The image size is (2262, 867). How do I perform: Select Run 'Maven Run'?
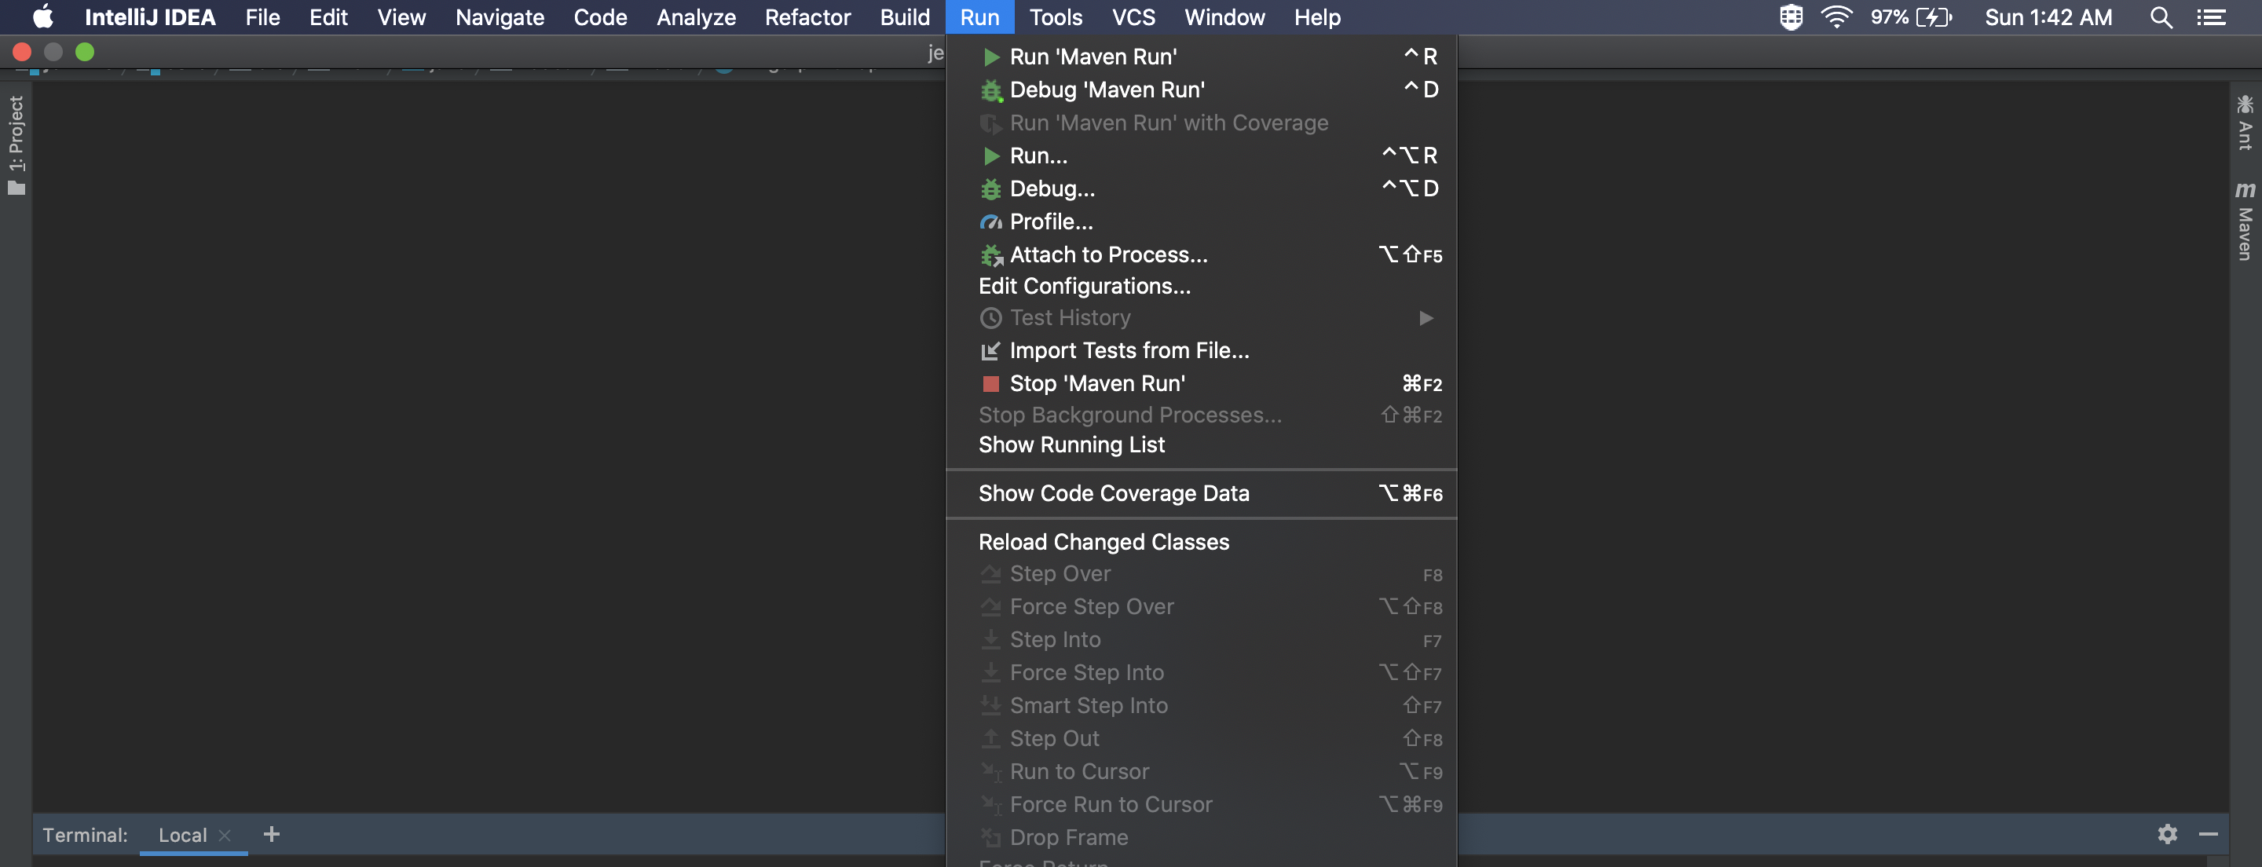[x=1093, y=57]
